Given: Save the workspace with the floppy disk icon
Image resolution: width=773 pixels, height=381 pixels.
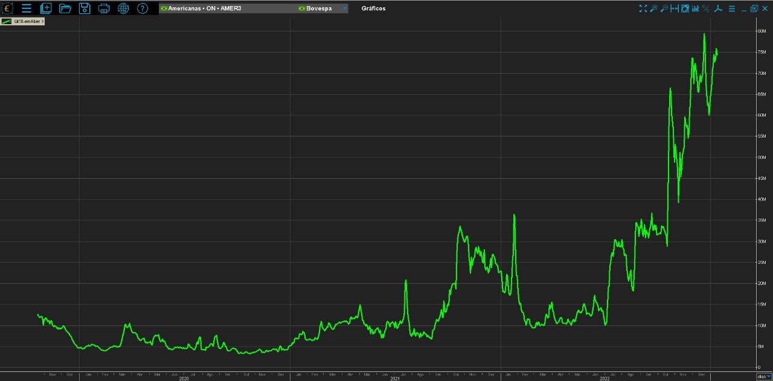Looking at the screenshot, I should click(85, 8).
